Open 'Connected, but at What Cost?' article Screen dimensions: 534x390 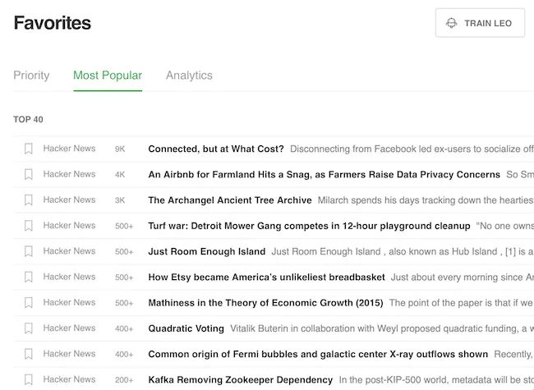pyautogui.click(x=215, y=149)
